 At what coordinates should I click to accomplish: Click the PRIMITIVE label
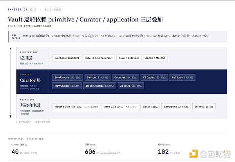pyautogui.click(x=27, y=100)
